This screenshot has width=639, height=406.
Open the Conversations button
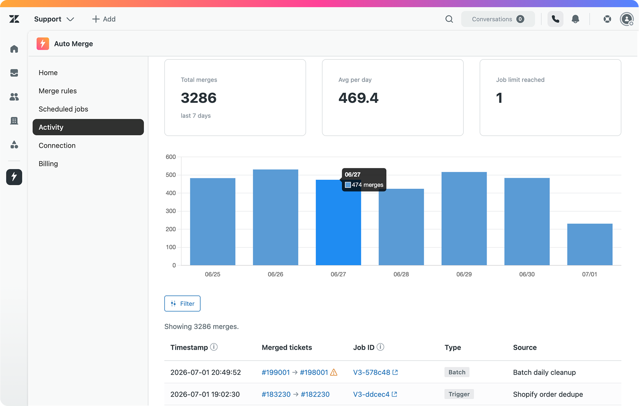(x=498, y=19)
